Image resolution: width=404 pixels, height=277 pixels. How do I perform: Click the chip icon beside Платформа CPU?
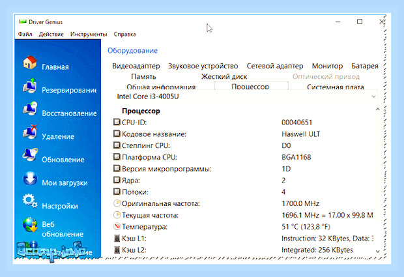click(117, 156)
